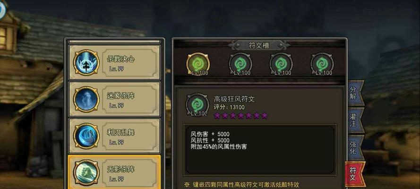Viewport: 420px width, 189px height.
Task: Select the fourth green rune slot
Action: point(322,64)
